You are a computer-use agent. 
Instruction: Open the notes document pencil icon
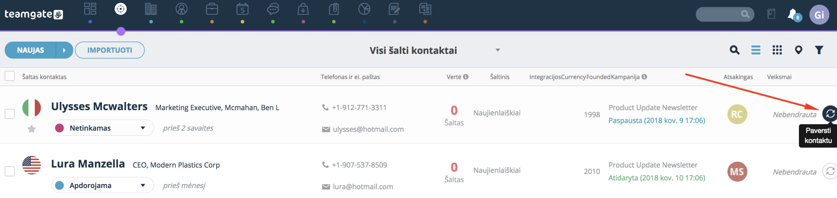pyautogui.click(x=394, y=9)
